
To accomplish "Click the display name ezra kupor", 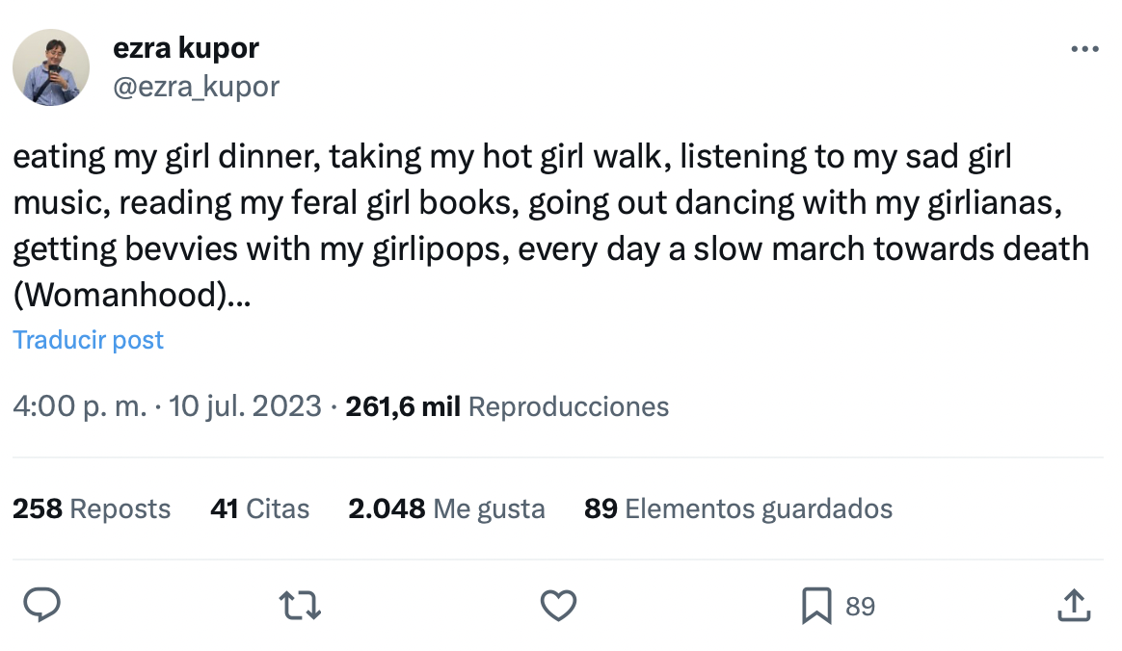I will click(186, 48).
